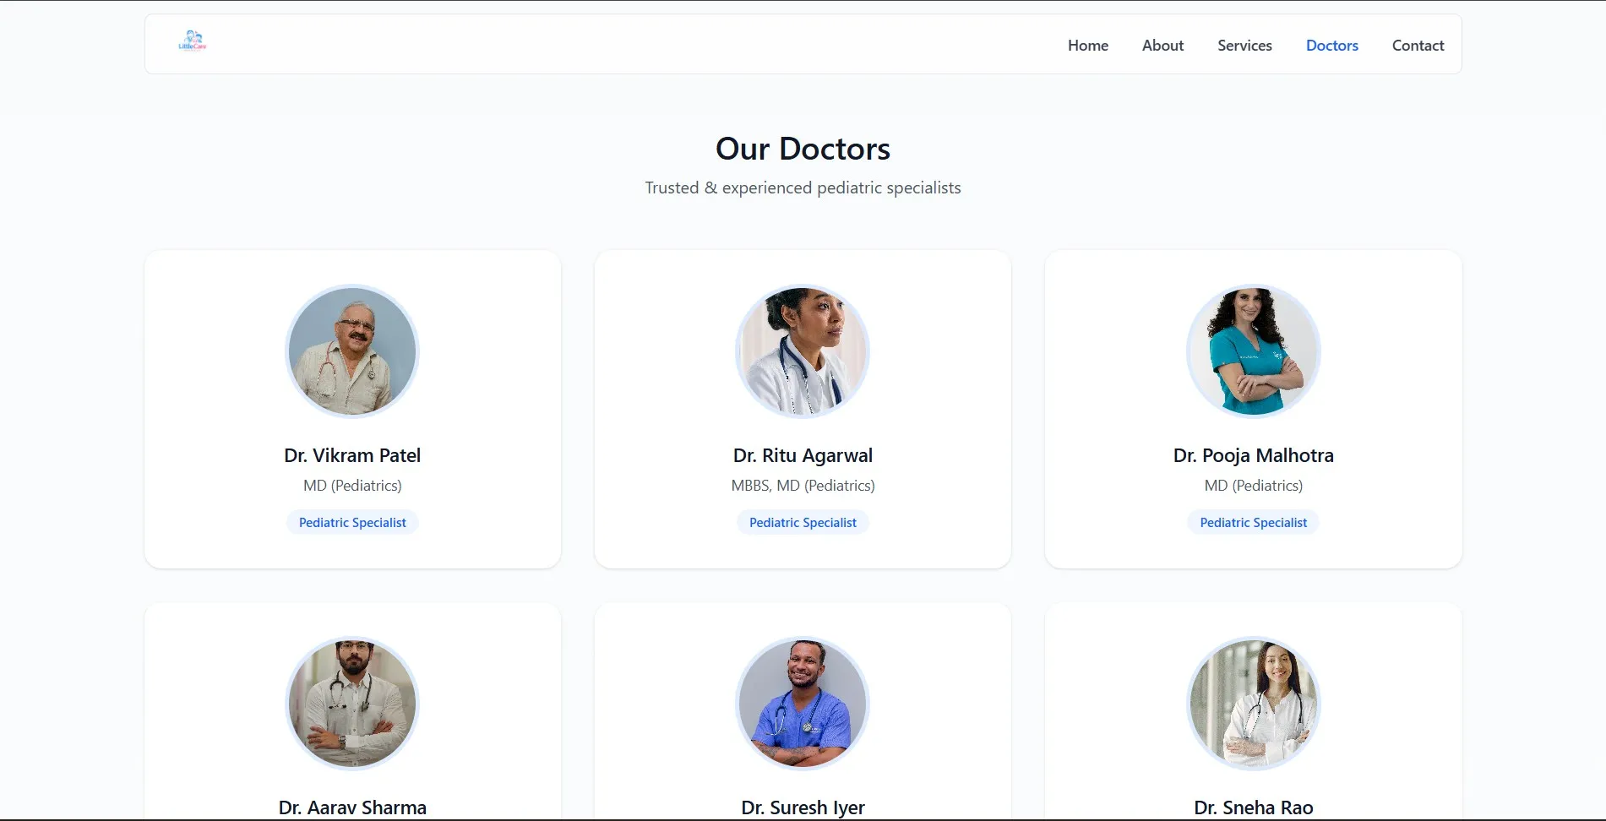Open the Services nav link
This screenshot has width=1606, height=821.
point(1244,46)
